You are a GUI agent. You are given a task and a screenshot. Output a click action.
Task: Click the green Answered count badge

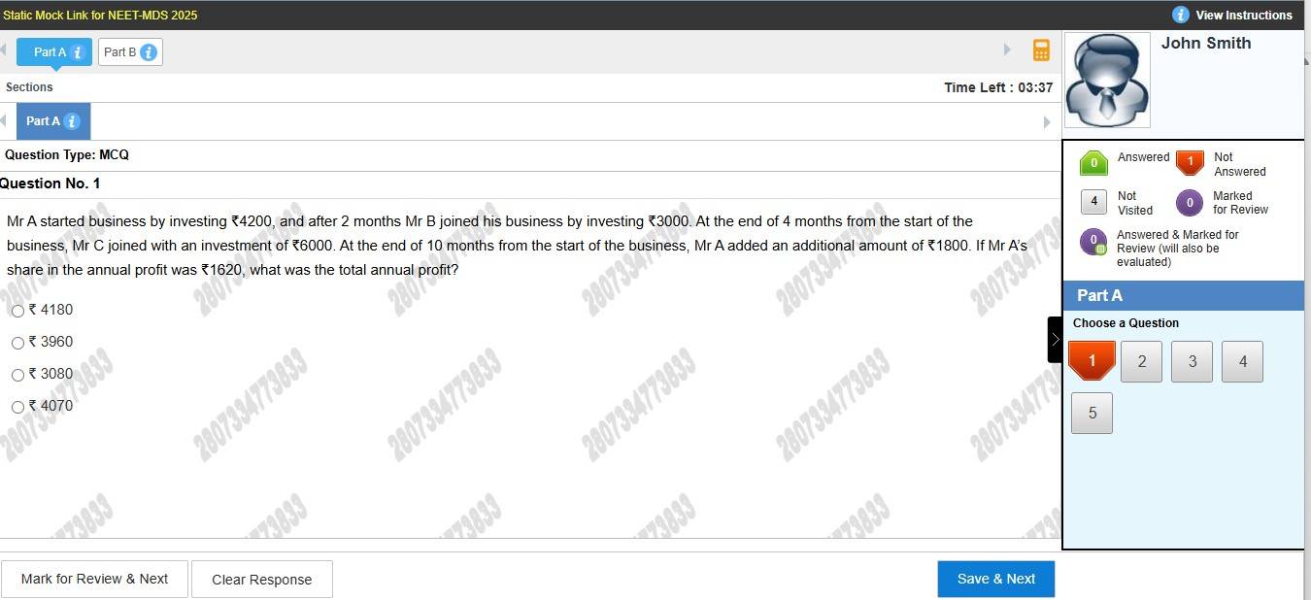point(1093,163)
